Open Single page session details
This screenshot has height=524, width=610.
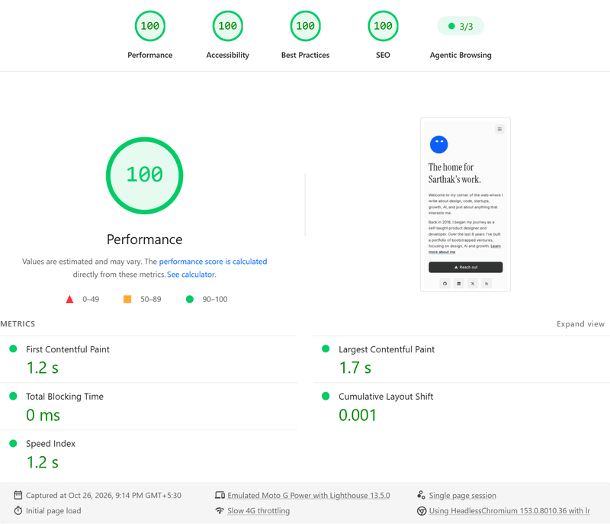(x=462, y=495)
